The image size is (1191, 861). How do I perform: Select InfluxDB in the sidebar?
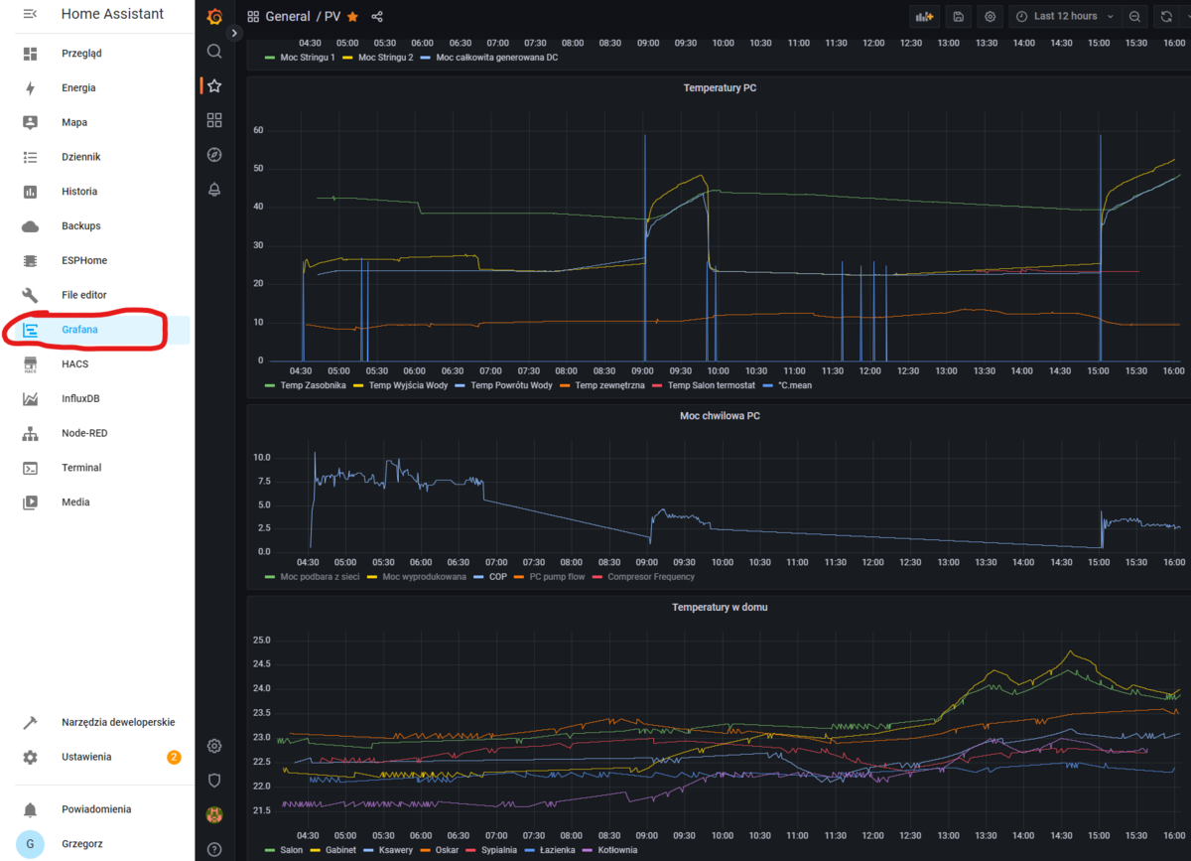82,398
